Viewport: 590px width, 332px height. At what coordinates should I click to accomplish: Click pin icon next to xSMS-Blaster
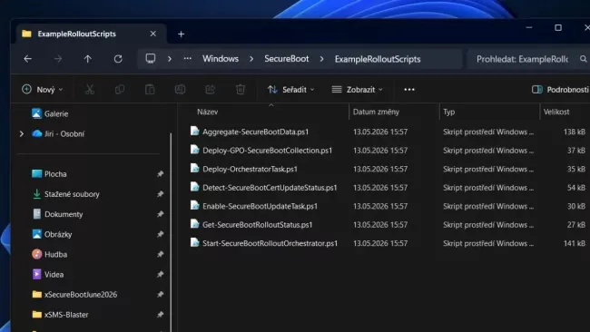click(161, 315)
